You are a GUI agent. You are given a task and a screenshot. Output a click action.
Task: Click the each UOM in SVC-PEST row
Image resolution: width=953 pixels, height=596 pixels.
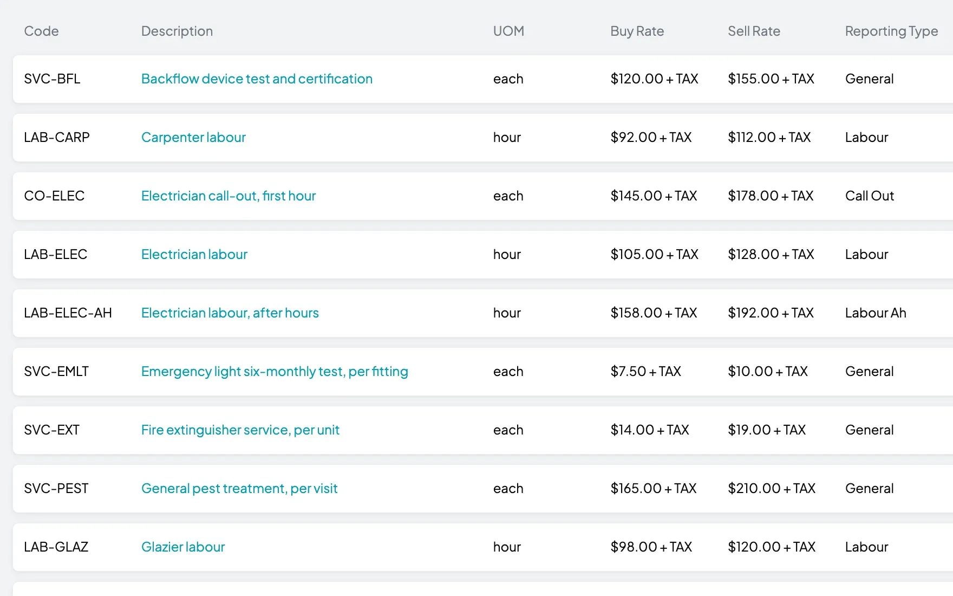click(x=508, y=489)
